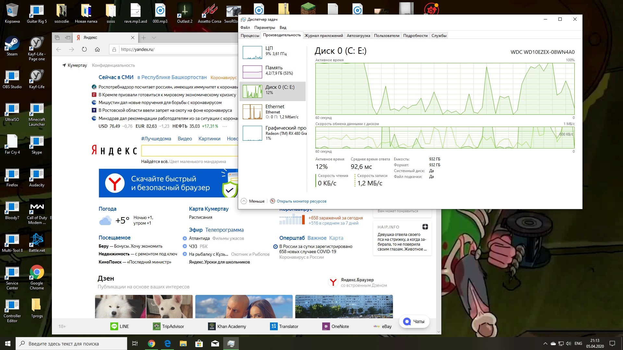Collapse details with Меньше button

pos(253,201)
